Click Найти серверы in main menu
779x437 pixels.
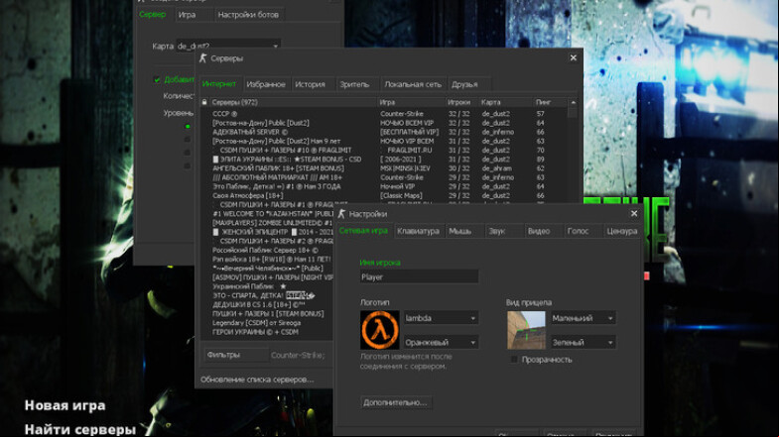80,429
